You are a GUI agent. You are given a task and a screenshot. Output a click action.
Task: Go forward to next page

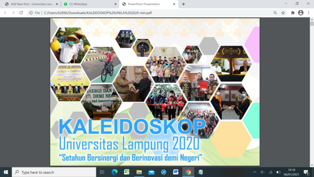pos(13,13)
